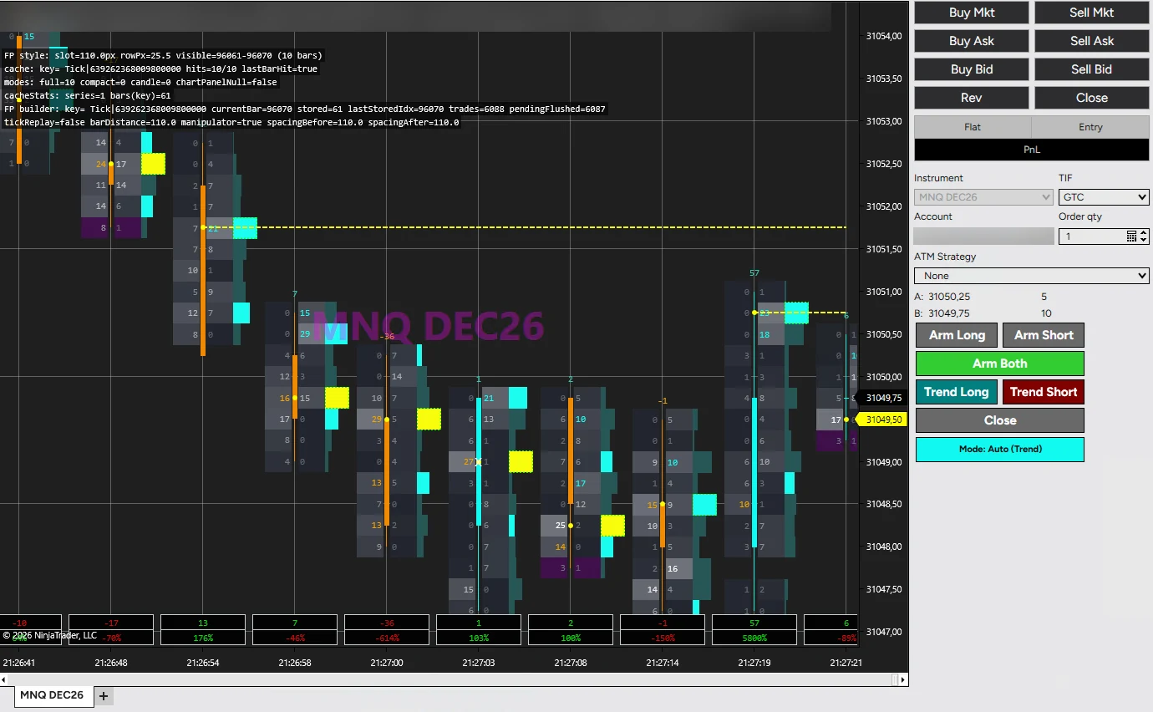
Task: Toggle the Arm Short button
Action: [x=1044, y=335]
